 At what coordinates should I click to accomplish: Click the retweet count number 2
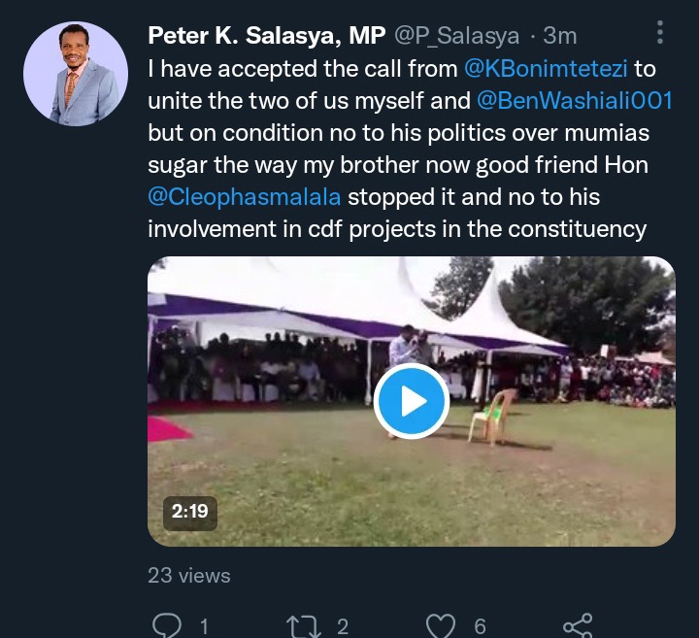pyautogui.click(x=343, y=627)
